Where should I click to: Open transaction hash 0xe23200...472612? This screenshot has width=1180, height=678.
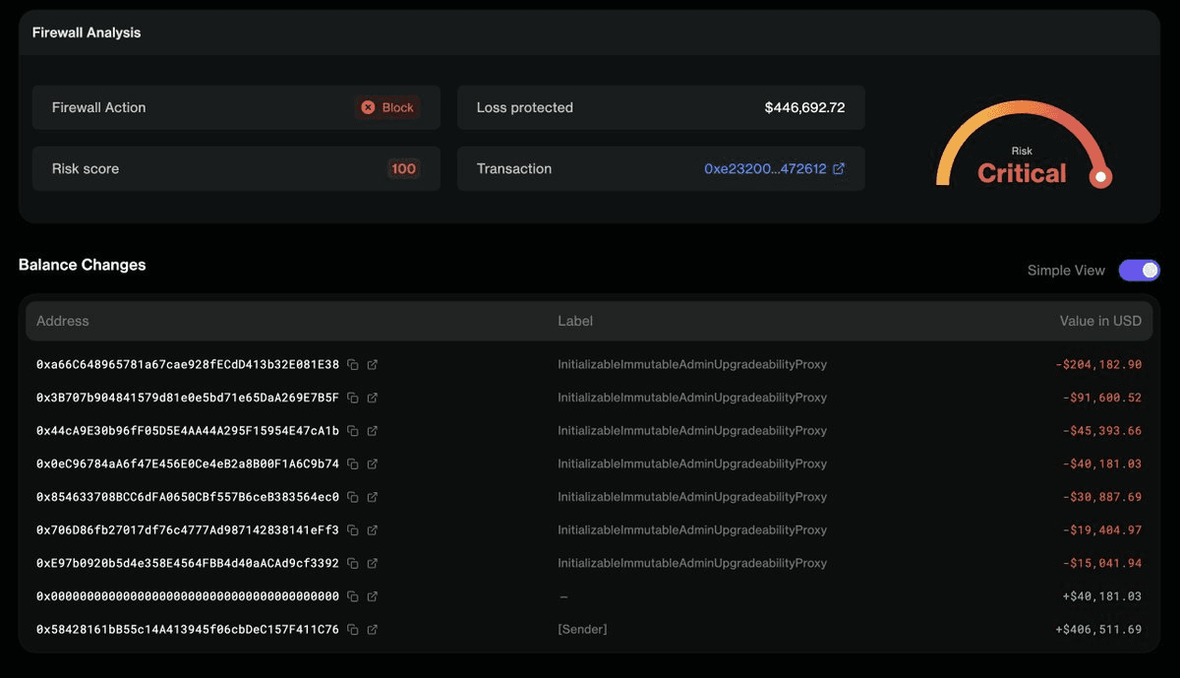(765, 169)
